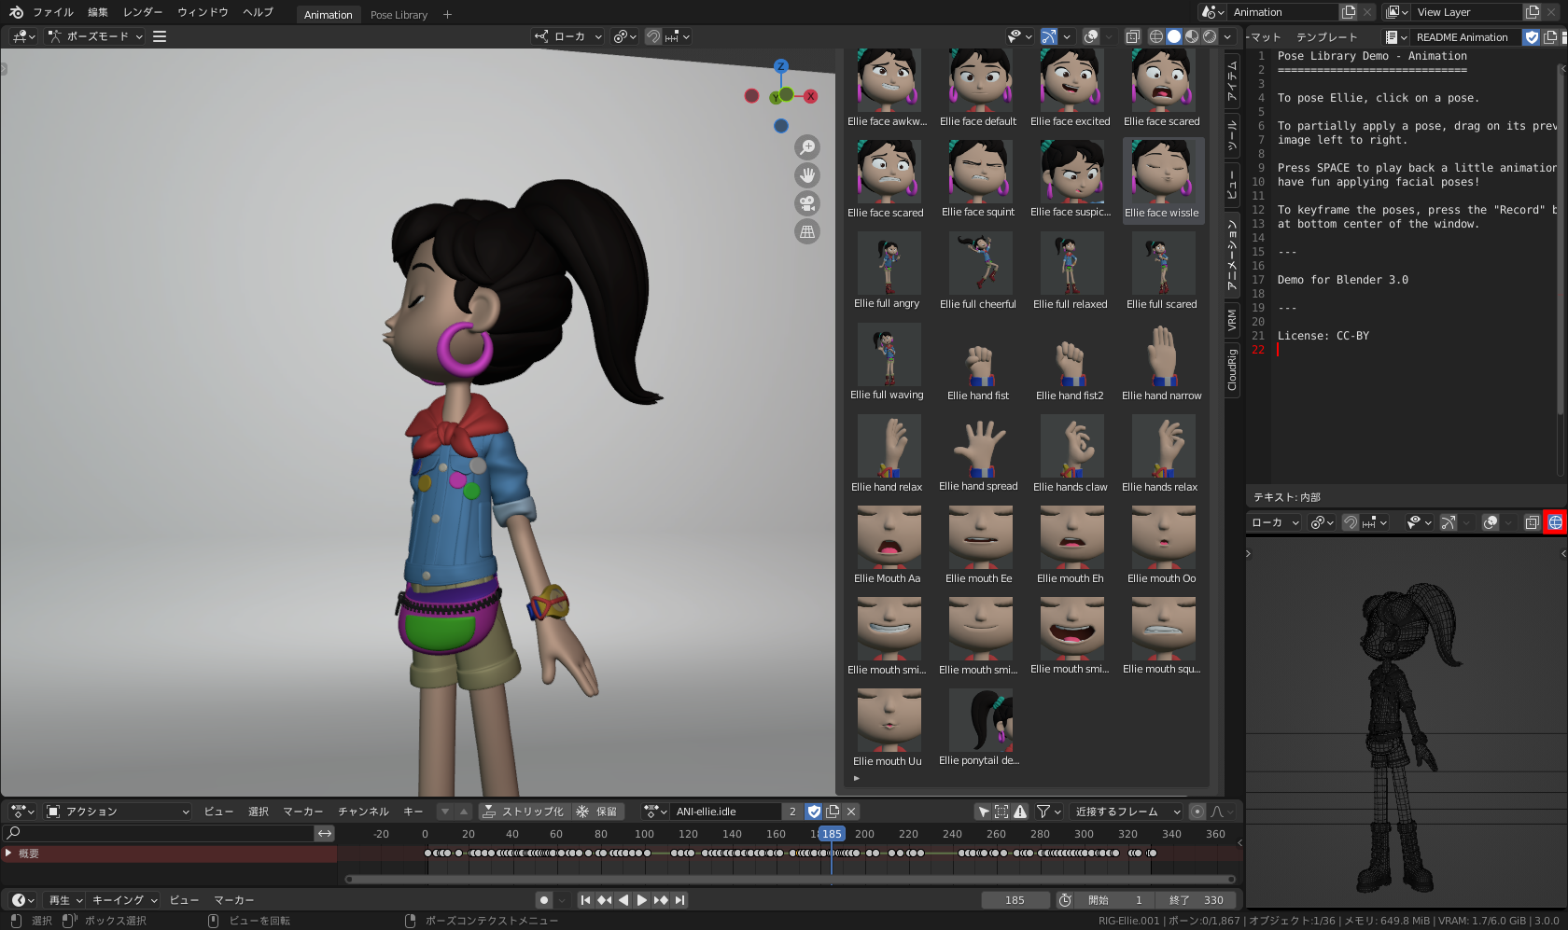Toggle the overlays button in the main viewport header
Viewport: 1568px width, 930px height.
(1090, 36)
